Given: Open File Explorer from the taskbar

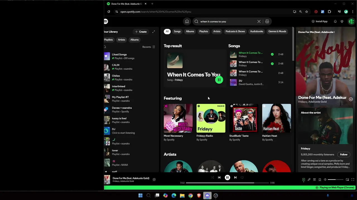Looking at the screenshot, I should click(x=182, y=196).
